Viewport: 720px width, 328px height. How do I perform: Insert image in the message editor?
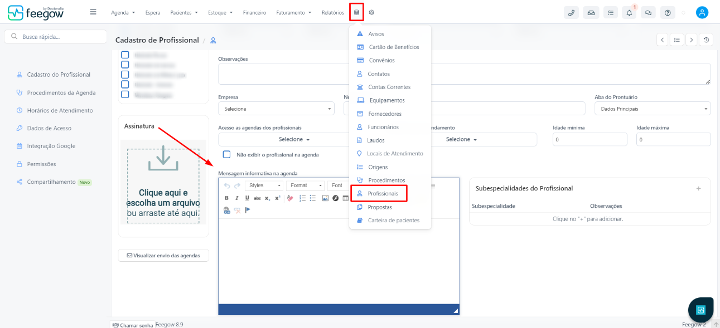pos(325,198)
